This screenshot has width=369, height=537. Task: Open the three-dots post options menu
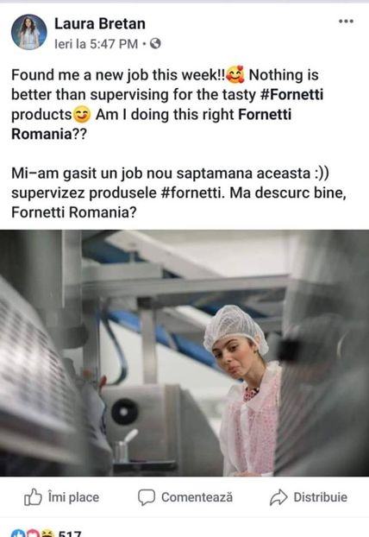(346, 22)
